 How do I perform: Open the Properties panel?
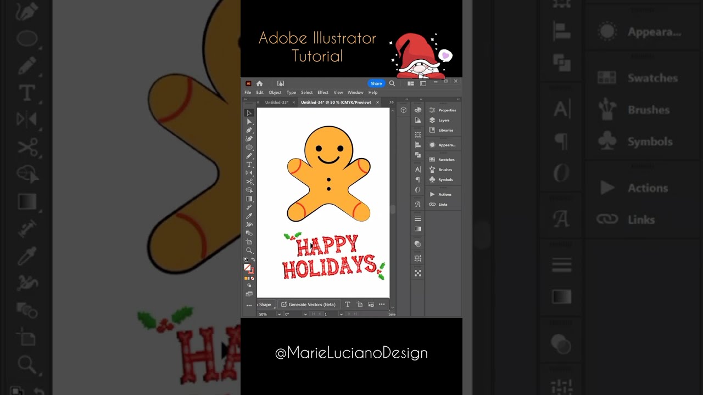[x=443, y=110]
